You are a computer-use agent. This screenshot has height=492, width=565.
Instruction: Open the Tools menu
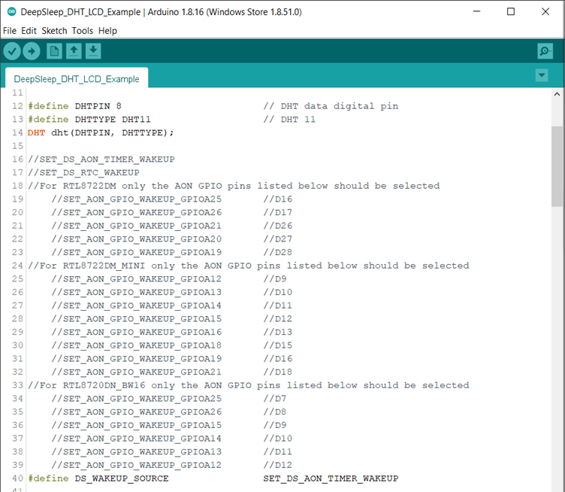(x=82, y=31)
